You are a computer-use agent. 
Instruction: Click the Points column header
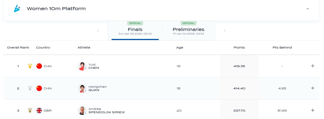click(x=239, y=47)
